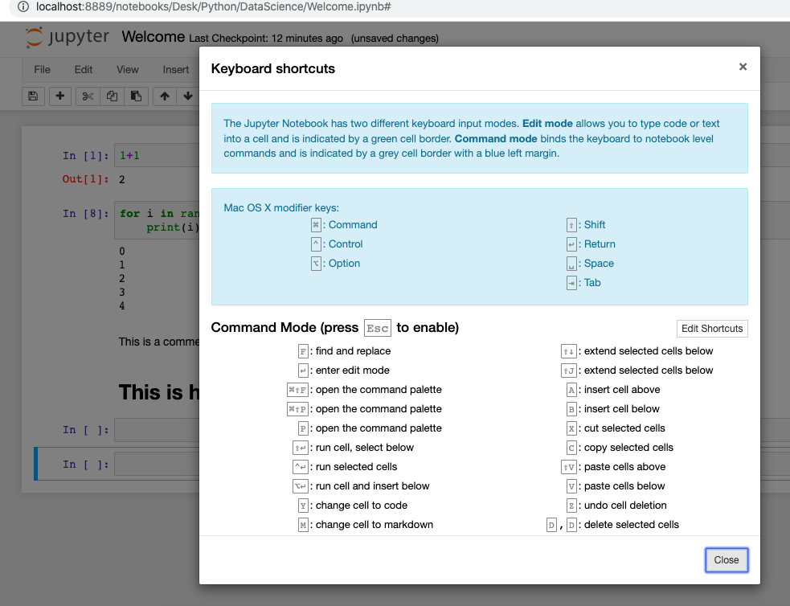The width and height of the screenshot is (790, 606).
Task: Click the save notebook icon in toolbar
Action: pyautogui.click(x=33, y=96)
